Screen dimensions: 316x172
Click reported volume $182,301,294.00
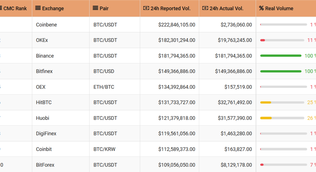coord(177,40)
